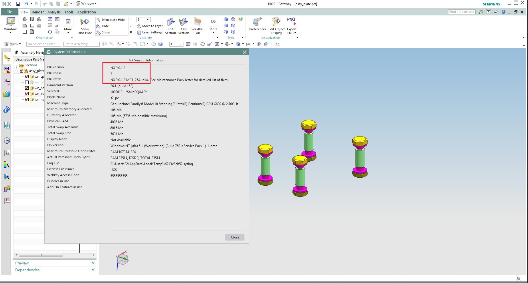Uncheck the wn_sp component checkbox

click(27, 77)
